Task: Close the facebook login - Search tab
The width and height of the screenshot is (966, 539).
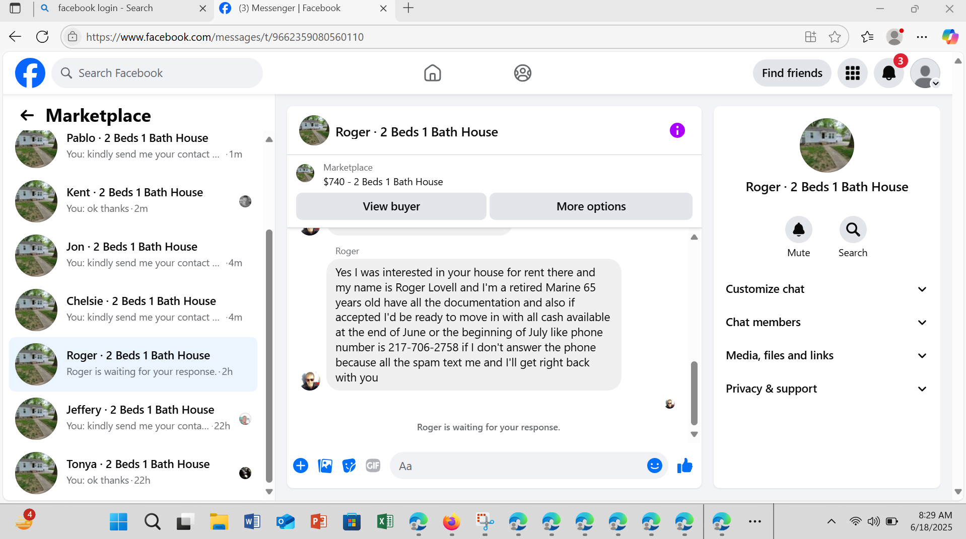Action: pos(202,9)
